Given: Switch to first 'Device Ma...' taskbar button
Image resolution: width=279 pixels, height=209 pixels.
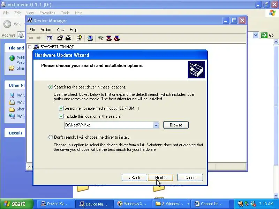Looking at the screenshot, I should coord(56,204).
